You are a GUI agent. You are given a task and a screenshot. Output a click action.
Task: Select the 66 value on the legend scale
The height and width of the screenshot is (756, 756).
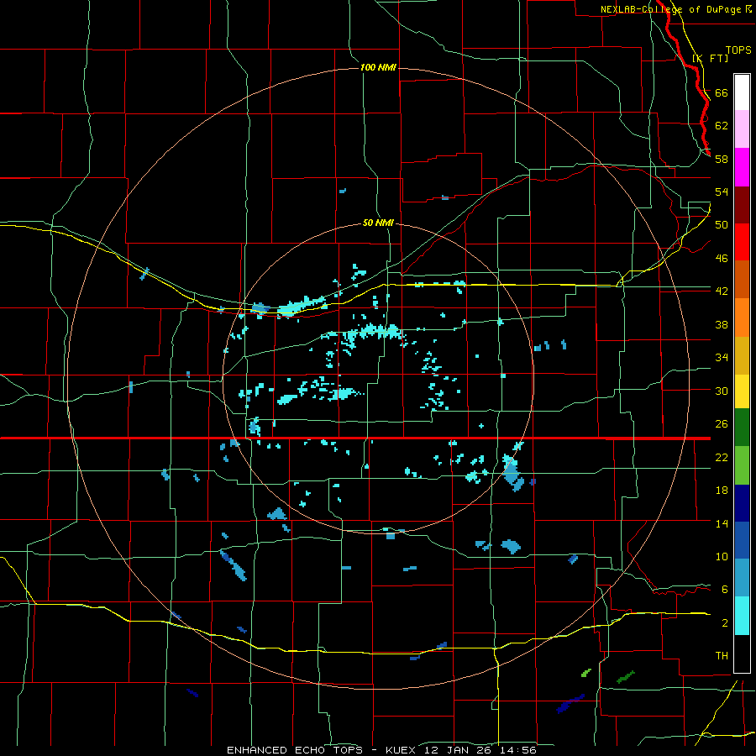pos(722,92)
